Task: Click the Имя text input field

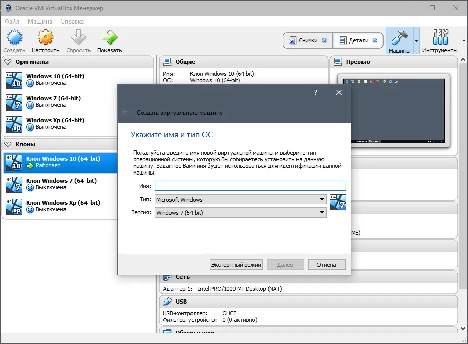Action: pos(250,186)
